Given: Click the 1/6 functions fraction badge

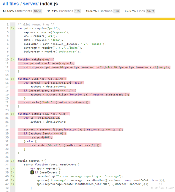Looking at the screenshot, I should click(x=116, y=11).
